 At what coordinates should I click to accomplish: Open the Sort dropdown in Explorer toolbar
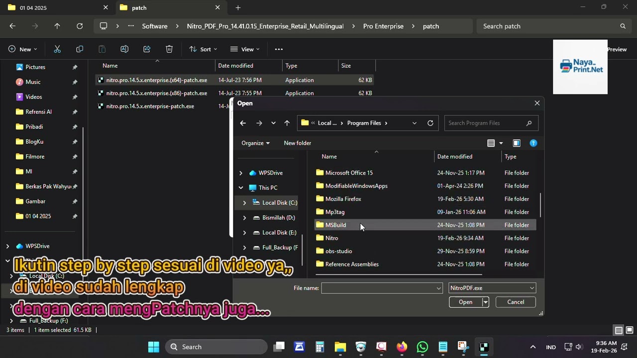click(x=203, y=49)
